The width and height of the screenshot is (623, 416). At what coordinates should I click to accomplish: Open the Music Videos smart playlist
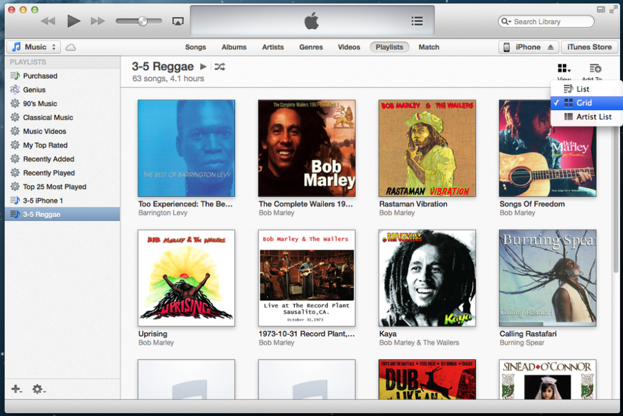point(63,131)
